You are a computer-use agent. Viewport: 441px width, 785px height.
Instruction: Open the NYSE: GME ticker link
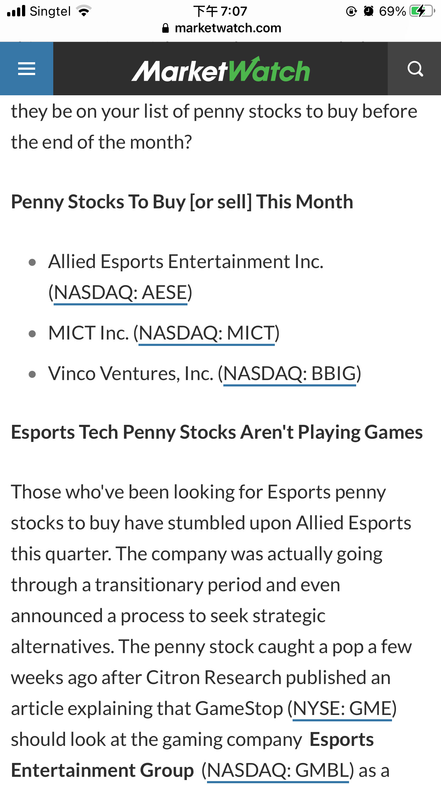point(342,709)
